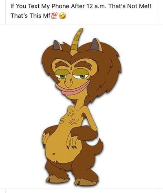163x193 pixels.
Task: Click the monster's wide pink lips
Action: coord(72,88)
